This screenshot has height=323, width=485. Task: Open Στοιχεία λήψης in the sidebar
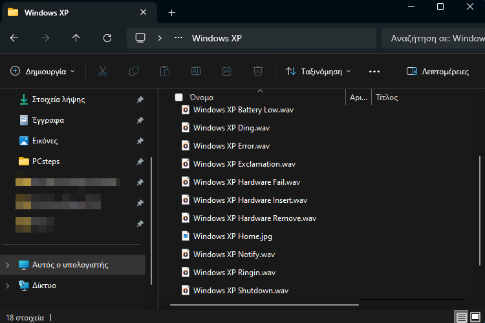click(58, 99)
